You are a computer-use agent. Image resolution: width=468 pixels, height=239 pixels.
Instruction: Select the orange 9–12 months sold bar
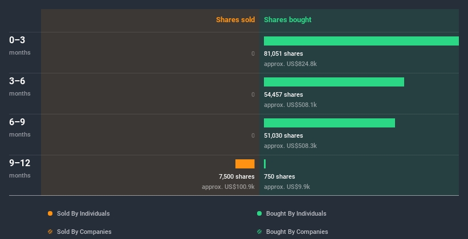[245, 164]
